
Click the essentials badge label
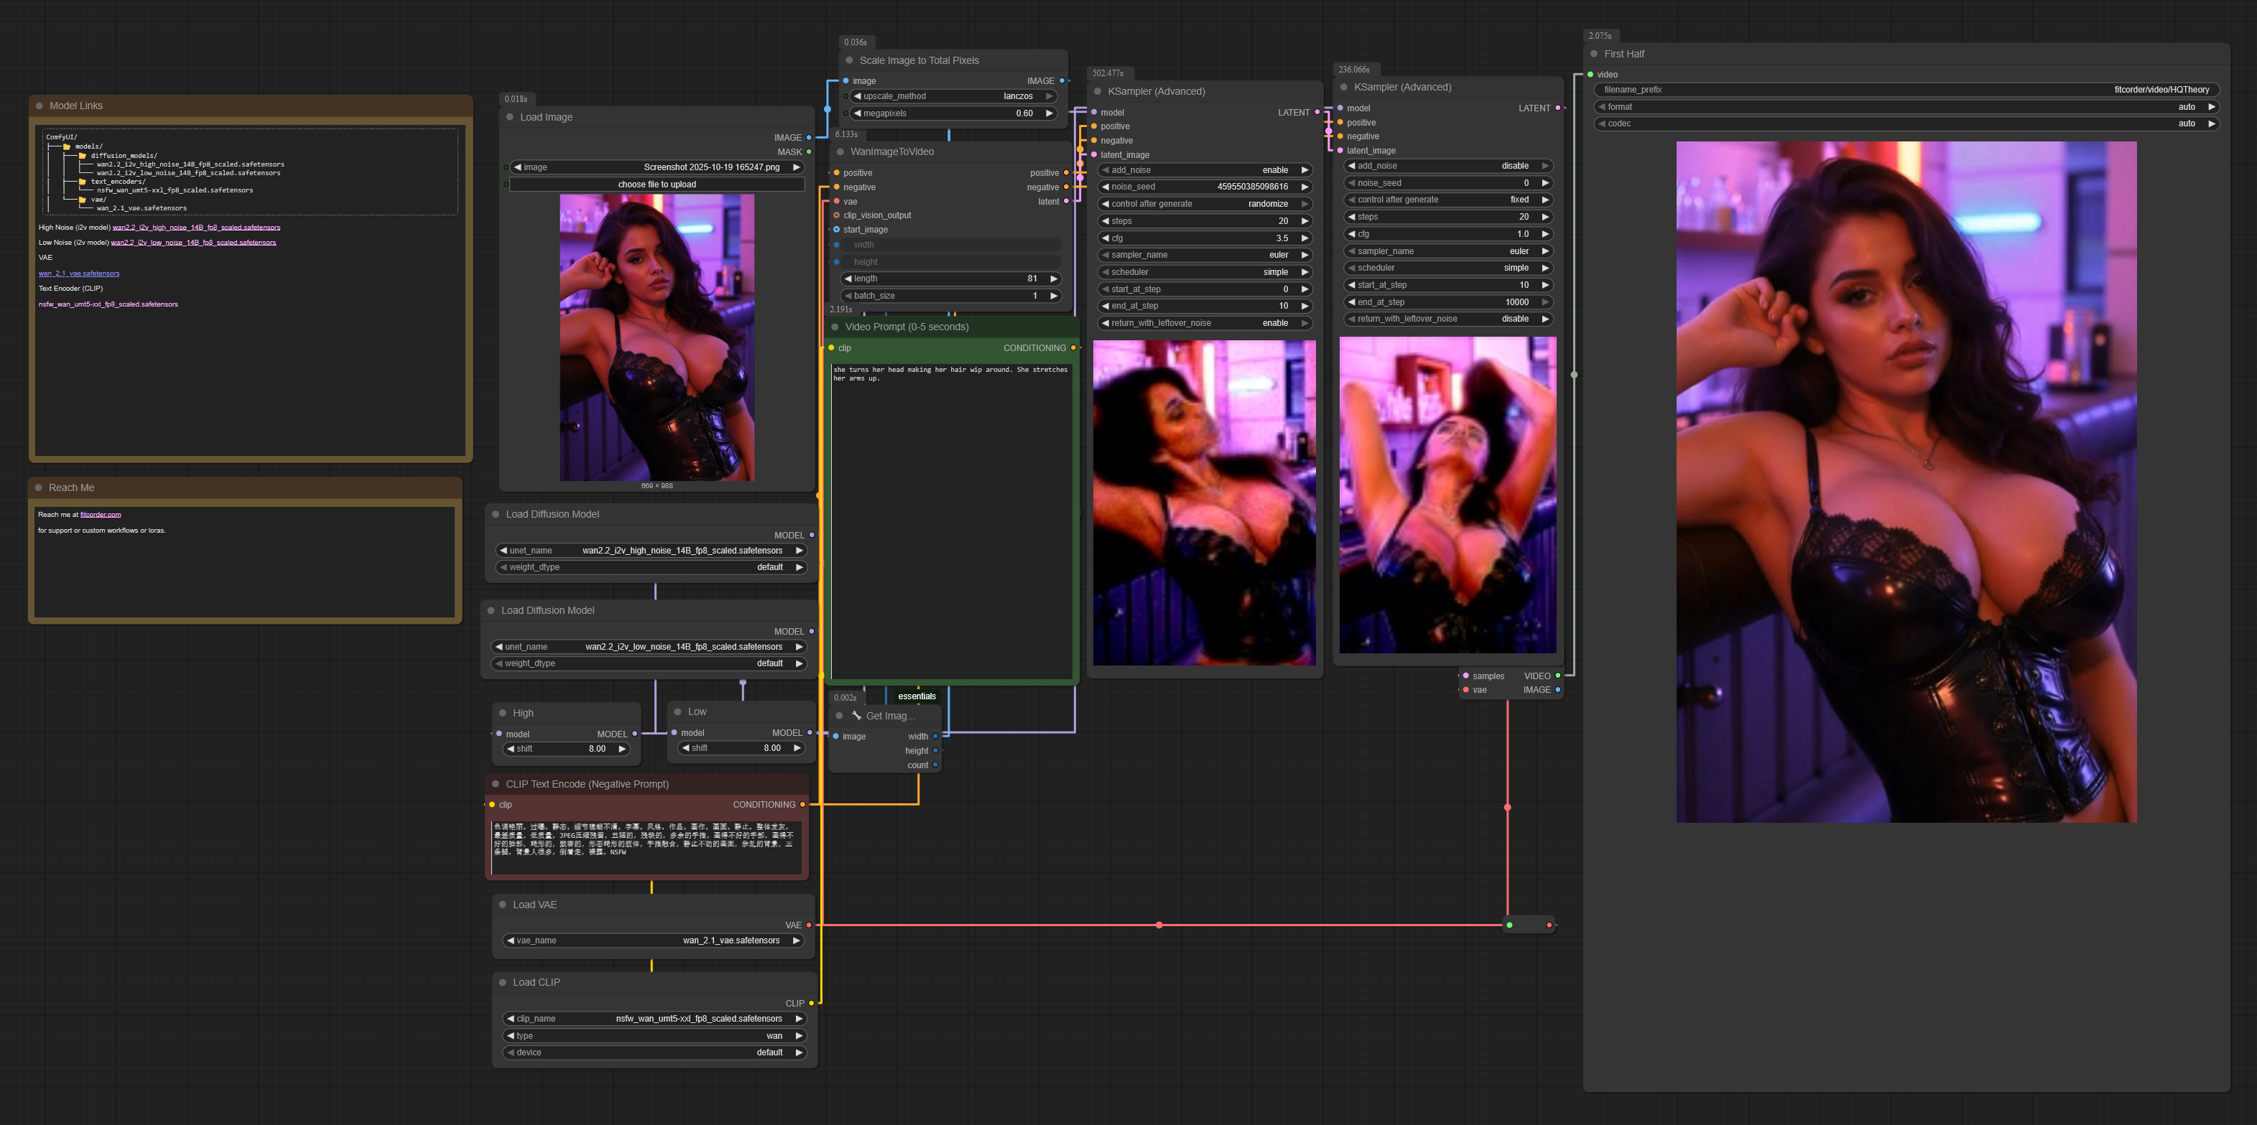917,697
